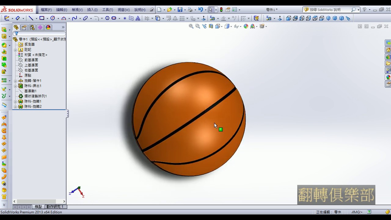Select the Circle sketch tool
The height and width of the screenshot is (220, 391).
tap(53, 18)
